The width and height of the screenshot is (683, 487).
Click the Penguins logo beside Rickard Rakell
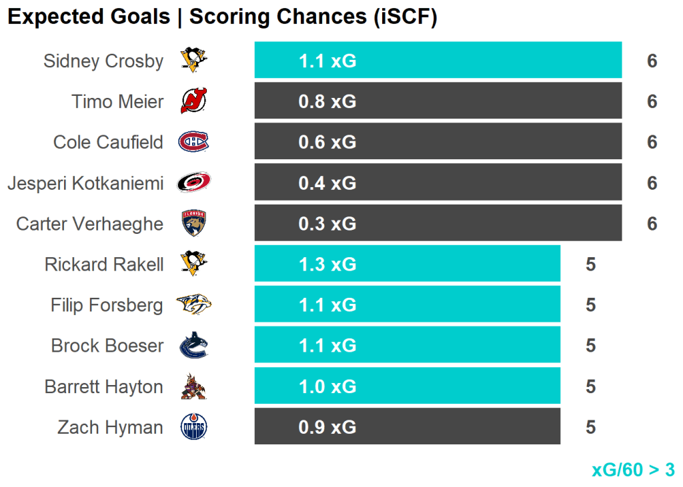[194, 264]
